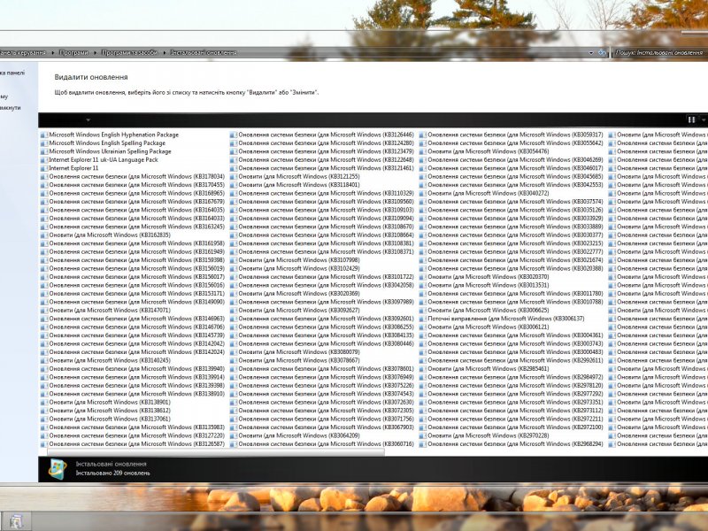This screenshot has height=531, width=708.
Task: Click the icon of security update KB3109560
Action: point(234,202)
